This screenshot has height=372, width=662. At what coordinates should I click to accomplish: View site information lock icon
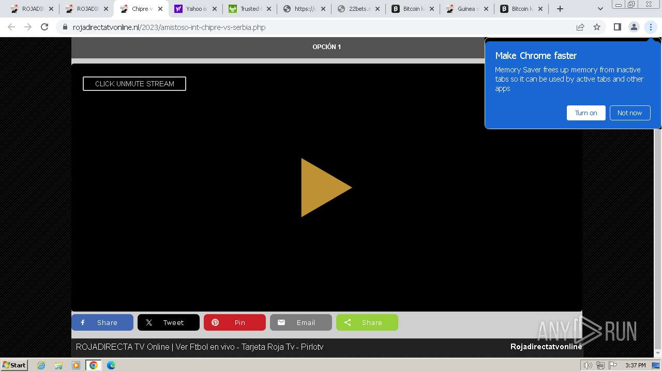pos(65,27)
